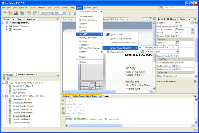Maximize the editor window icon

point(154,19)
